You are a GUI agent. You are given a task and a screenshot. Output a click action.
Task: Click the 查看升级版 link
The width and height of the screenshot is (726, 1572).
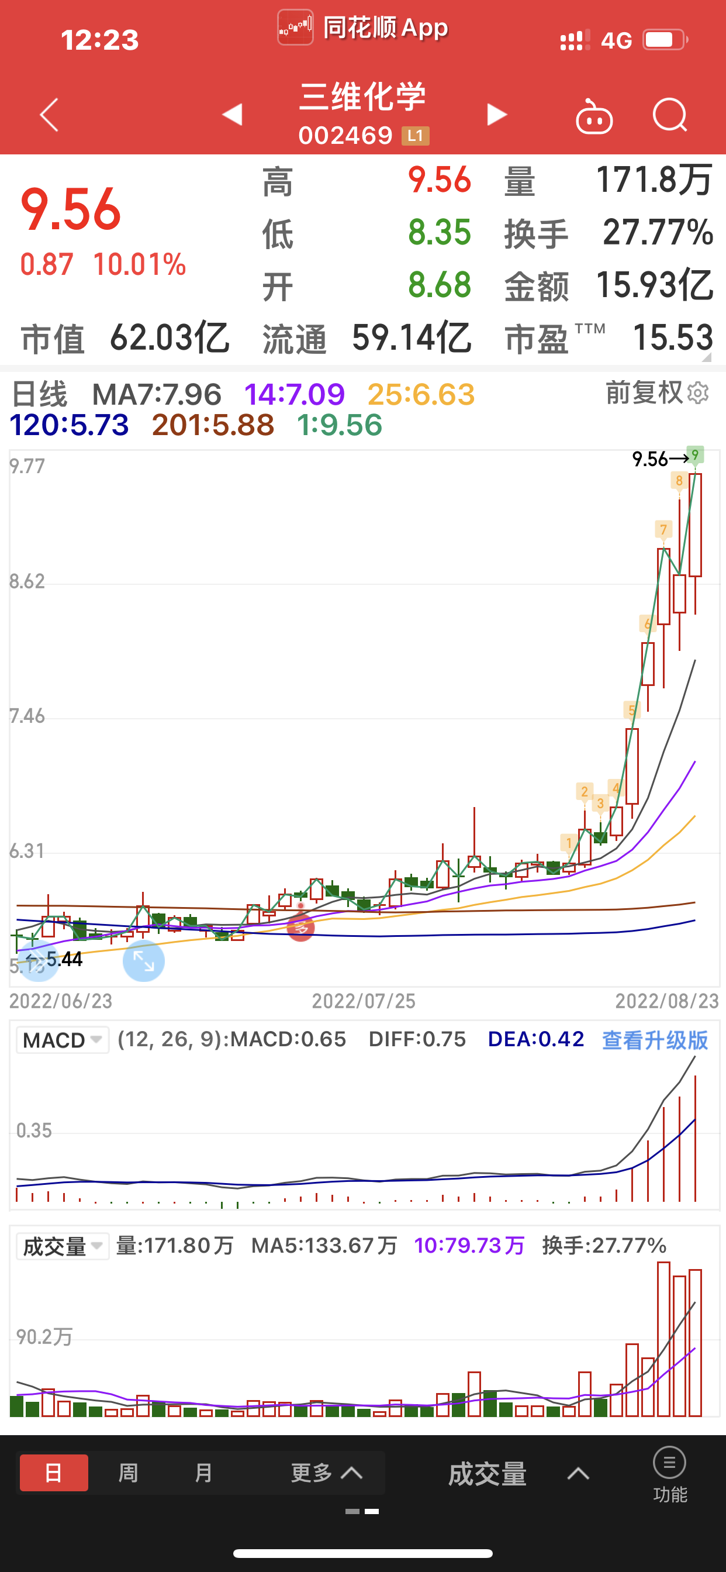pos(655,1040)
